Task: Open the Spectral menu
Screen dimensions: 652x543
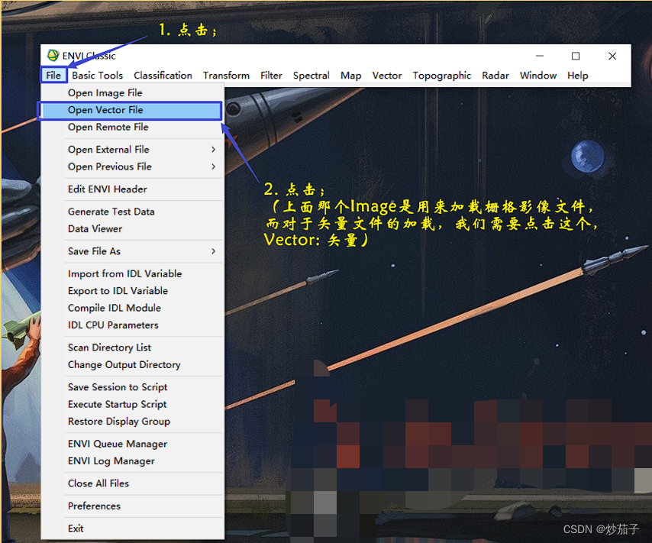Action: tap(311, 76)
